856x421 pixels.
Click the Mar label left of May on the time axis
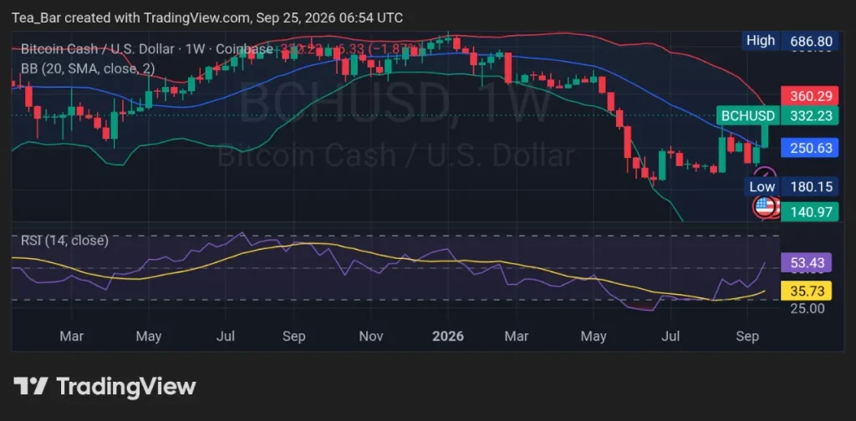tap(72, 336)
